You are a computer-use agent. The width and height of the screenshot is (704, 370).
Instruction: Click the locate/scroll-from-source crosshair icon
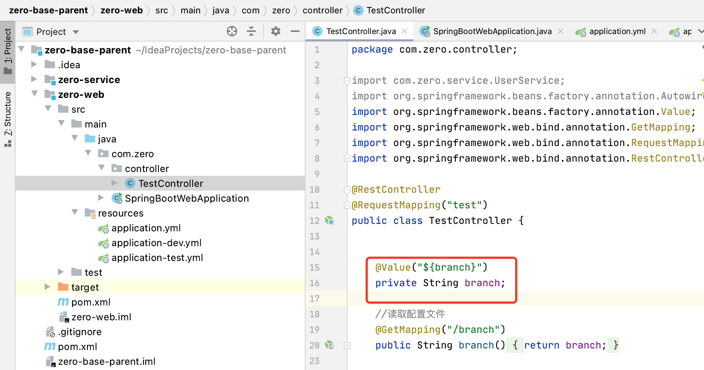pyautogui.click(x=232, y=32)
